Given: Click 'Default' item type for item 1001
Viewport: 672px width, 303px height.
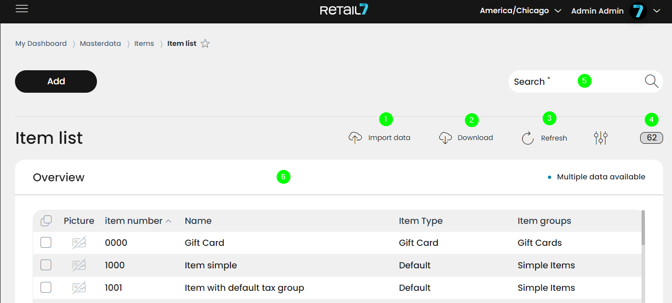Looking at the screenshot, I should 414,288.
